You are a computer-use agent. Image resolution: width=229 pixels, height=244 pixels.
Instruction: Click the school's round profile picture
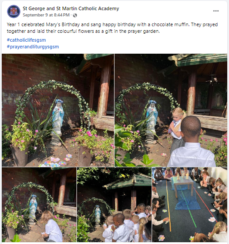coord(14,12)
